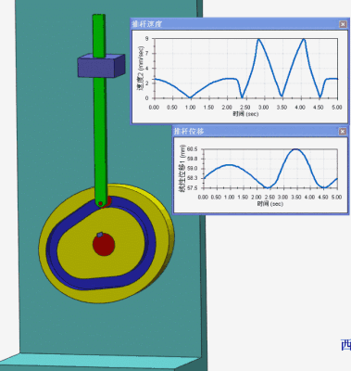
Task: Click the velocity curve zero point at 1.00
Action: tap(191, 97)
